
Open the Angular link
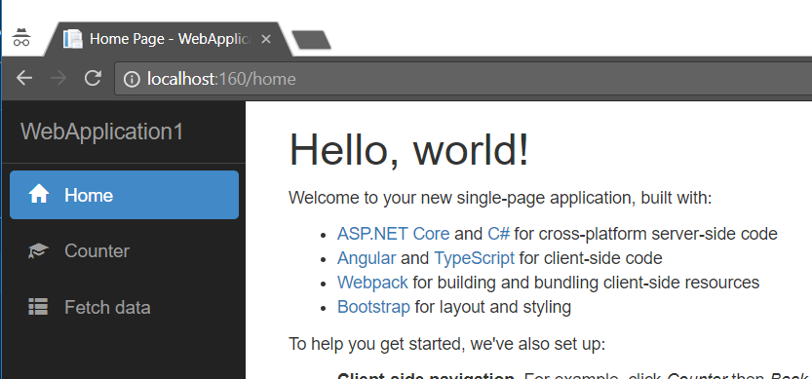[x=367, y=258]
